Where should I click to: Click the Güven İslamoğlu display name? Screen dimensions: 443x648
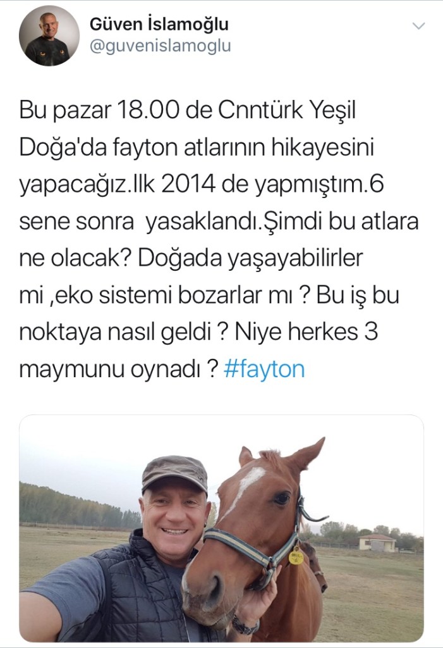point(159,25)
